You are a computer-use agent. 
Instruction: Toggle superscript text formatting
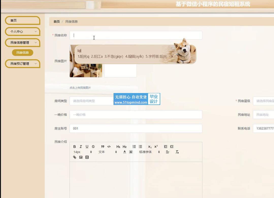coord(156,147)
